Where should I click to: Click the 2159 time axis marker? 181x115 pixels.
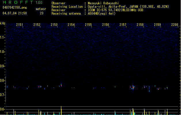pyautogui.click(x=157, y=25)
